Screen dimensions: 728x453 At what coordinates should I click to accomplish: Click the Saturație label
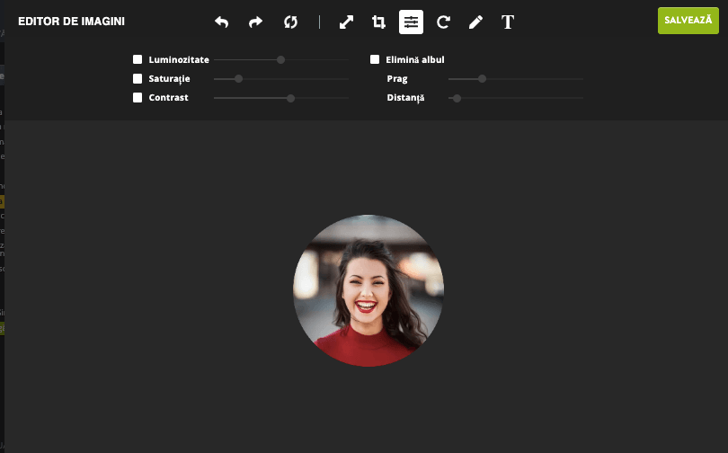[170, 78]
